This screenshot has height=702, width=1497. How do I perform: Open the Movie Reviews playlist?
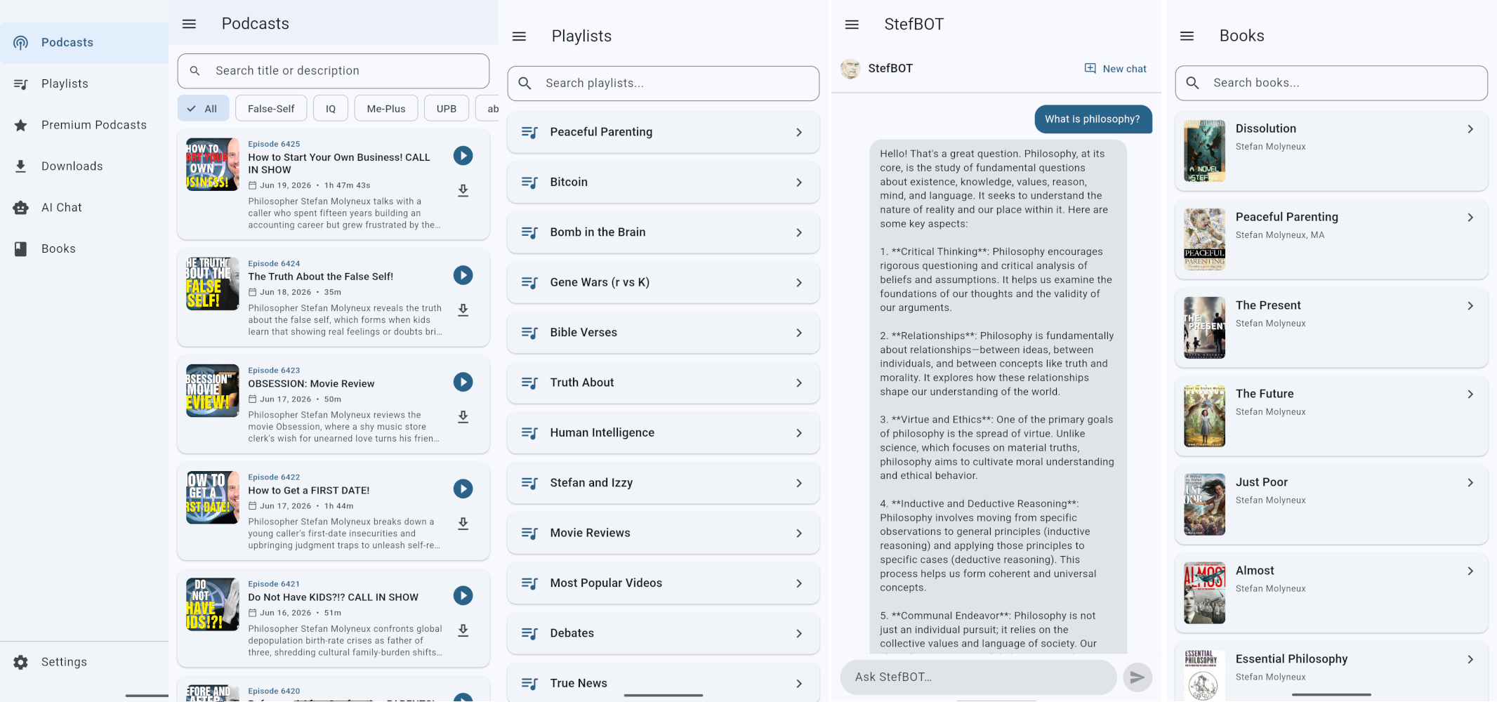[664, 534]
